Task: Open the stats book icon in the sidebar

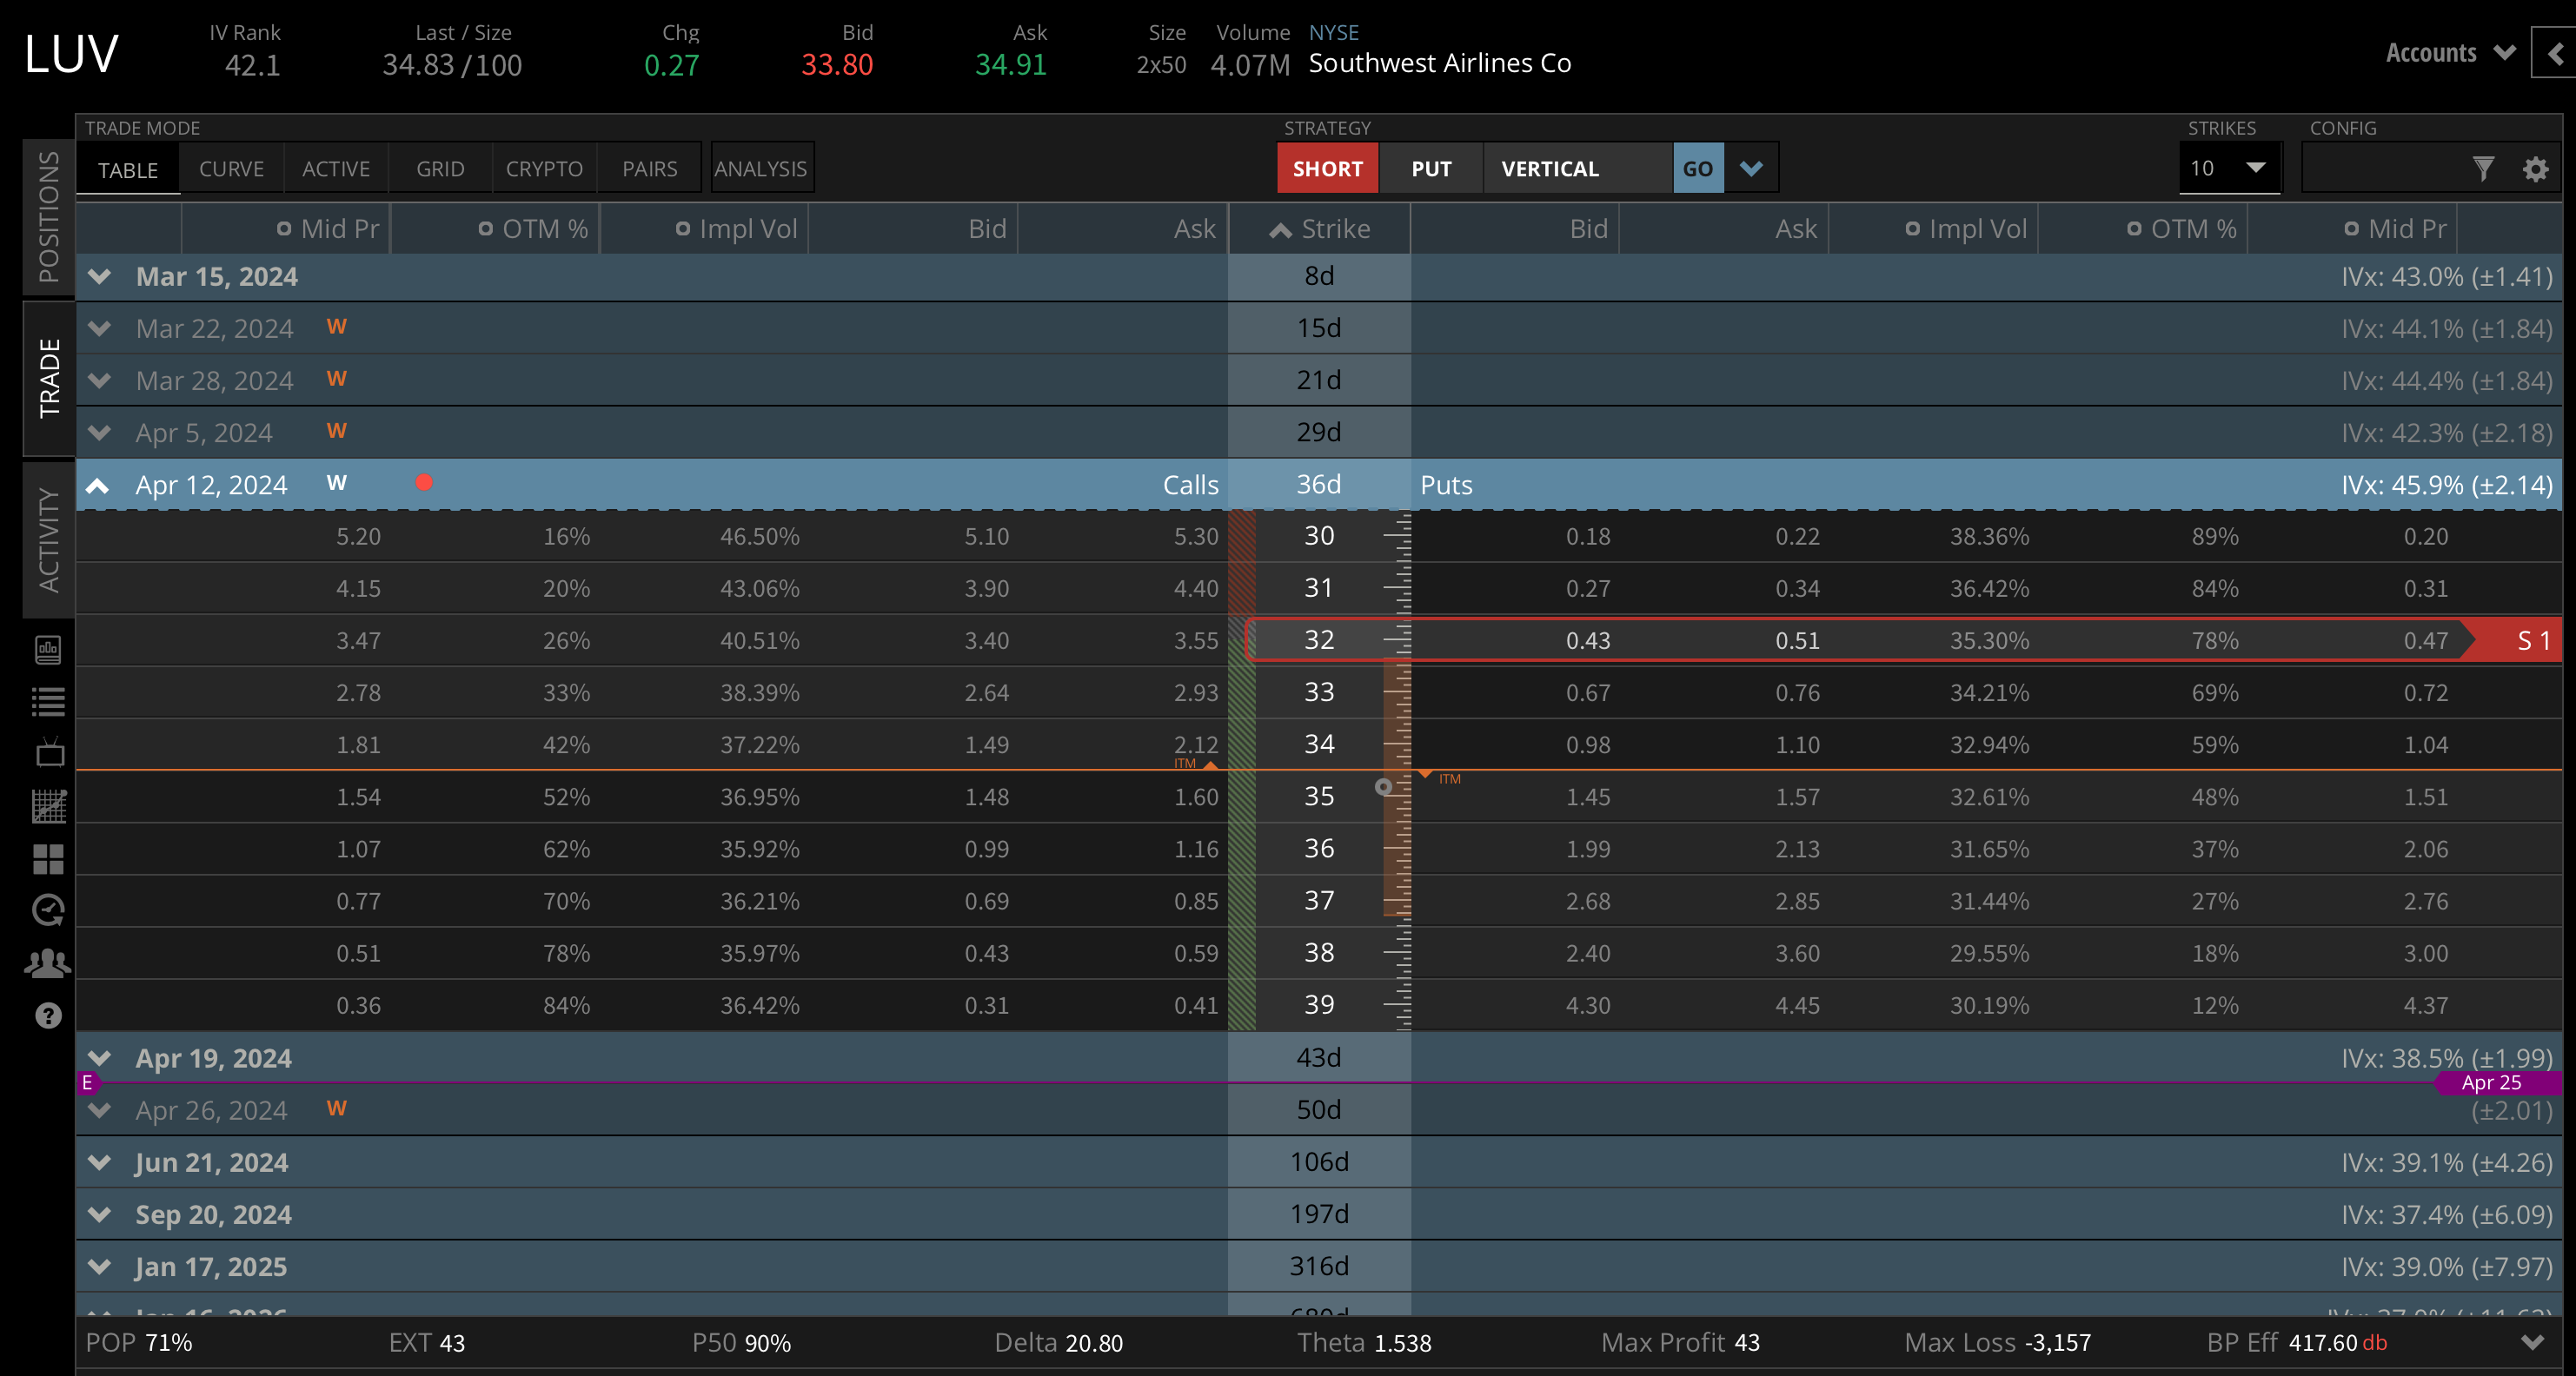Action: (x=48, y=650)
